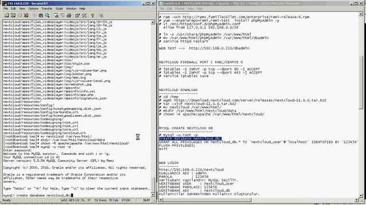
Task: Open the Script menu in SecureCRT
Action: tap(59, 9)
